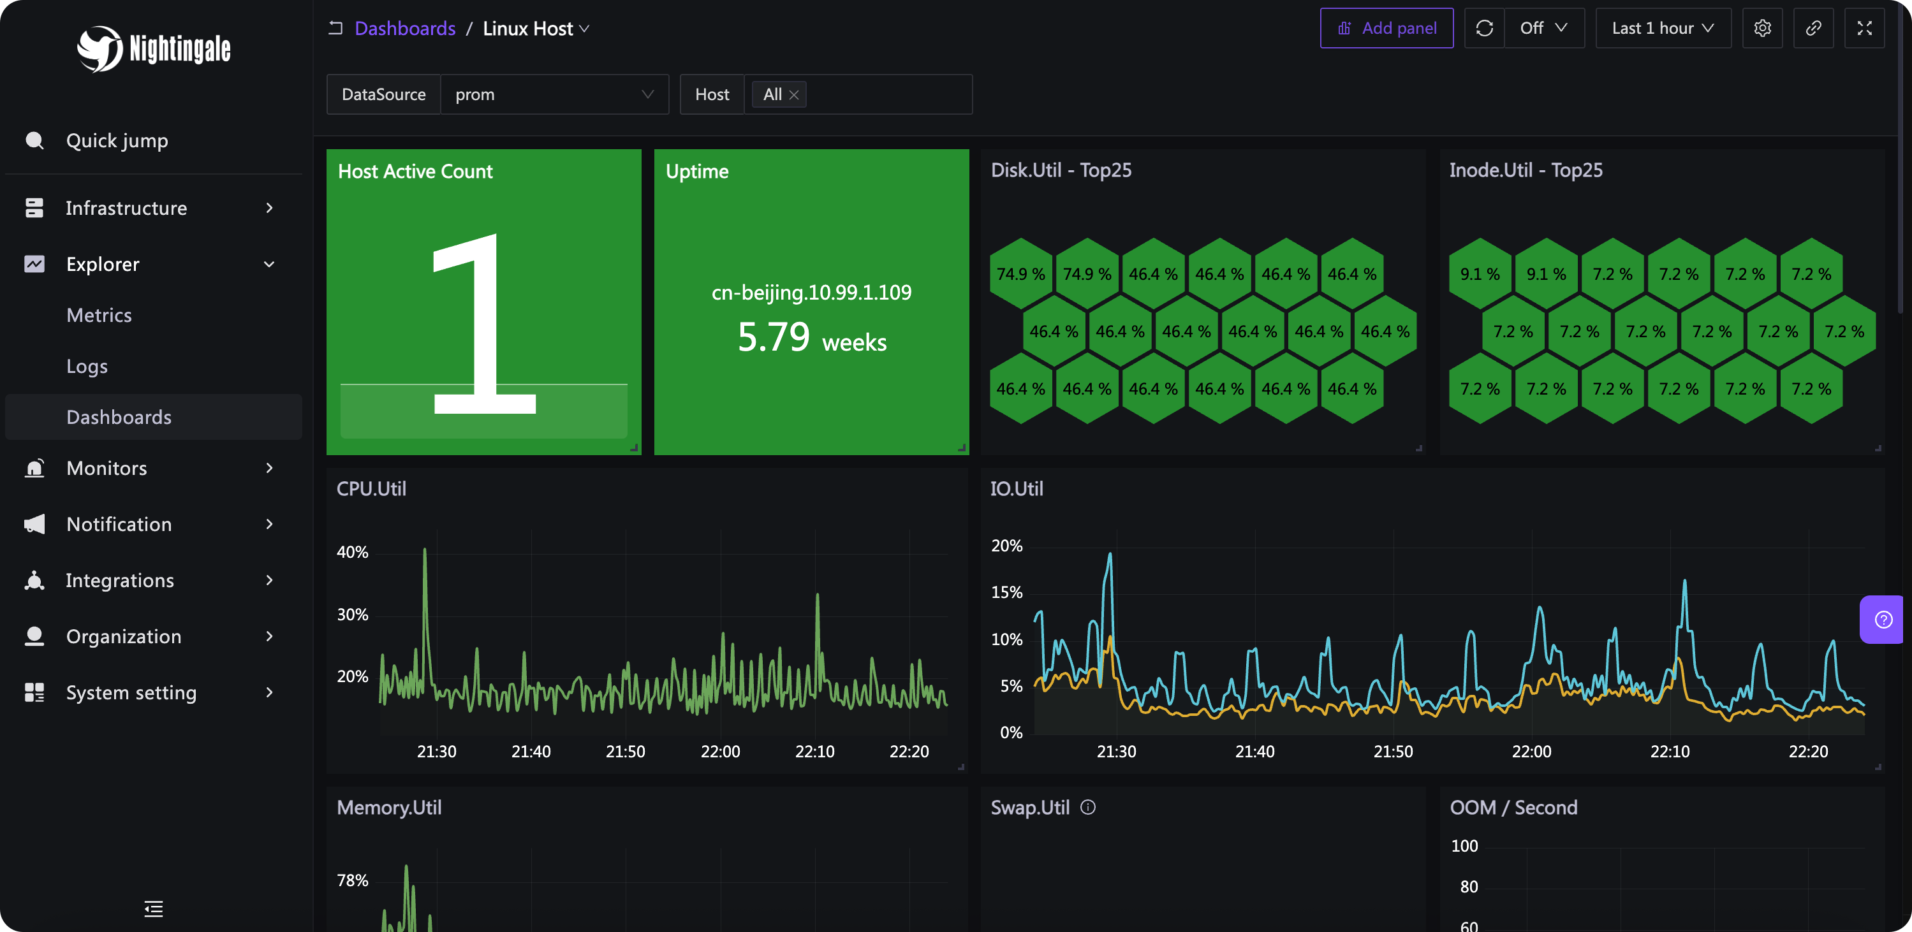
Task: Click the refresh dashboard icon
Action: [1483, 28]
